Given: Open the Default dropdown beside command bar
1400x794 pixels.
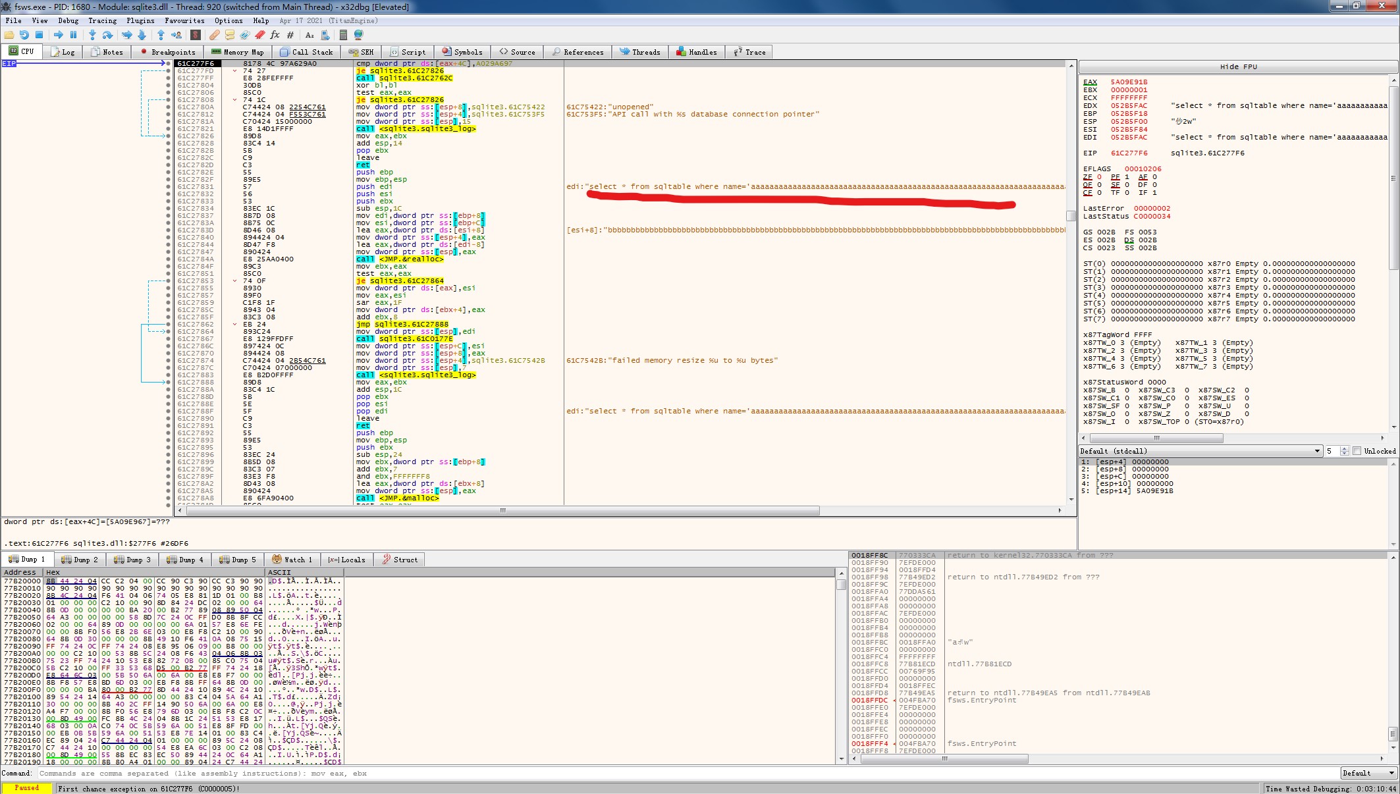Looking at the screenshot, I should pos(1368,773).
